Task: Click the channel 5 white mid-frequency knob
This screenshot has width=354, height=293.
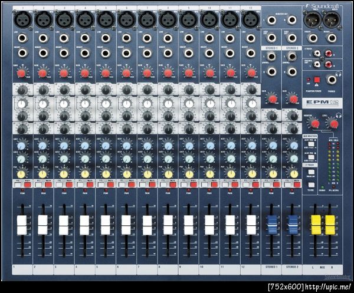Action: tap(106, 104)
